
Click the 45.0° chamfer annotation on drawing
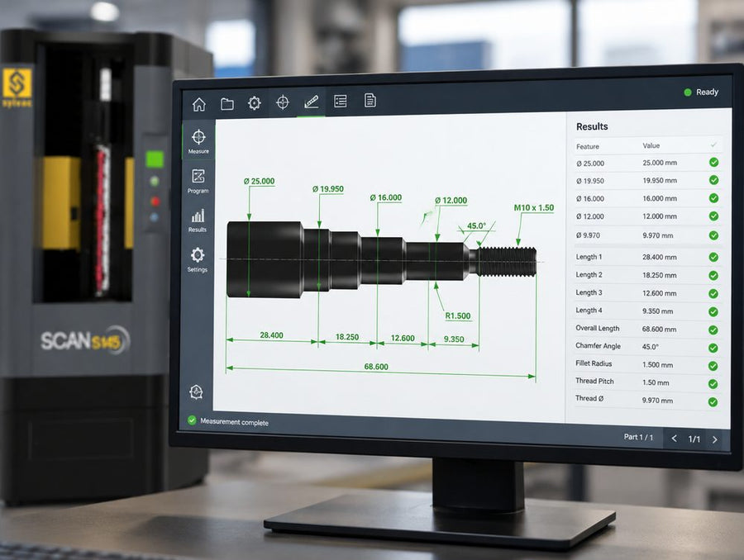(x=476, y=225)
